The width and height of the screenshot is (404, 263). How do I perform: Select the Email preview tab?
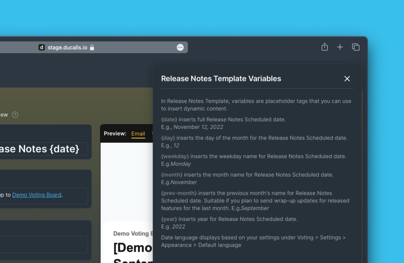click(x=138, y=133)
